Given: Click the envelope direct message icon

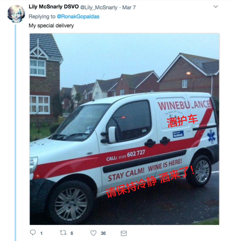Looking at the screenshot, I should [x=124, y=233].
